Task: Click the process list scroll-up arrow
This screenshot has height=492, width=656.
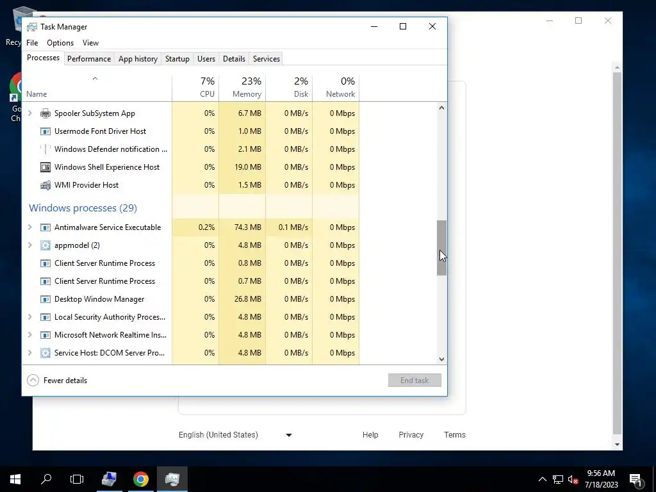Action: pos(442,108)
